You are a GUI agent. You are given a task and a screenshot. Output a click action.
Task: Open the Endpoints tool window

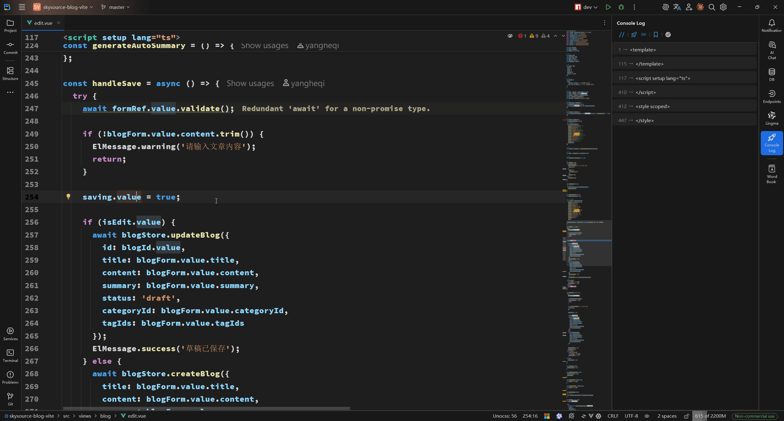(772, 96)
